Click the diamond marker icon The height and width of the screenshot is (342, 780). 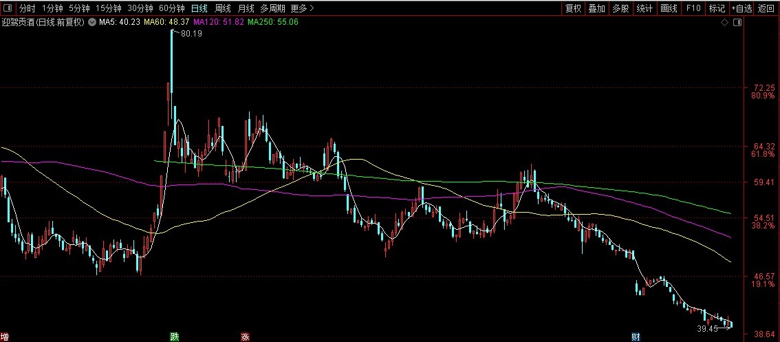(724, 23)
